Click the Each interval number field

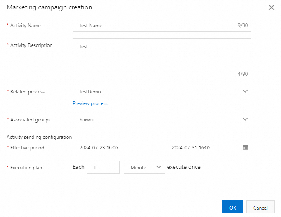[103, 167]
